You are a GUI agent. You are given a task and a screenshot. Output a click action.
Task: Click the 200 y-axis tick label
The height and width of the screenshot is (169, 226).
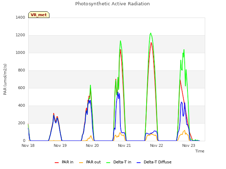click(x=22, y=123)
